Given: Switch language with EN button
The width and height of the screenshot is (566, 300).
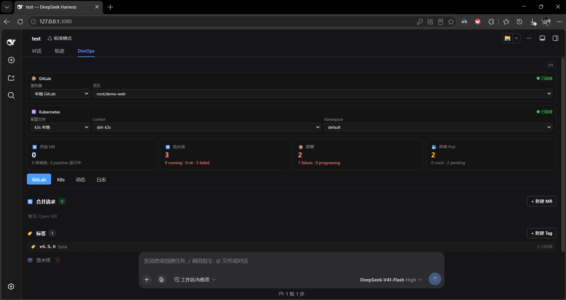Looking at the screenshot, I should (x=551, y=65).
